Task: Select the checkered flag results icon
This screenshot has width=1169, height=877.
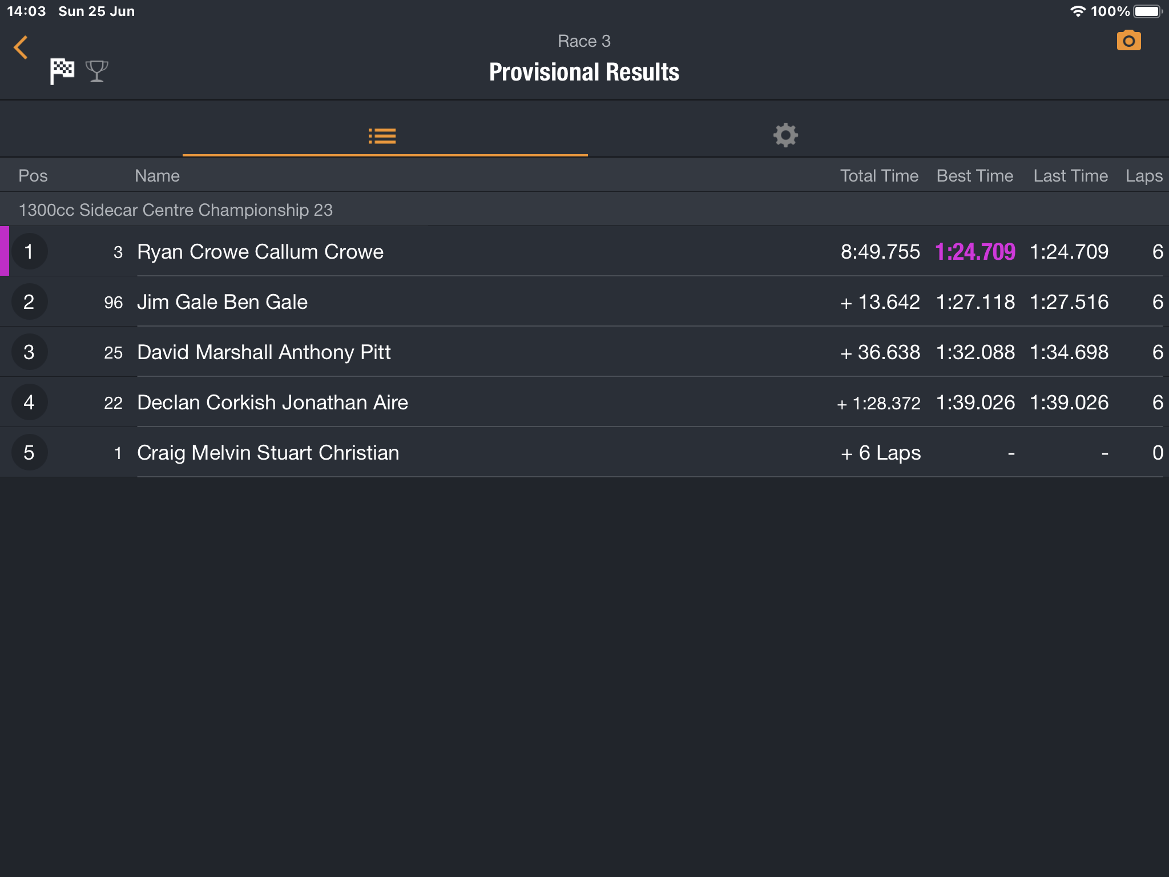Action: click(62, 71)
